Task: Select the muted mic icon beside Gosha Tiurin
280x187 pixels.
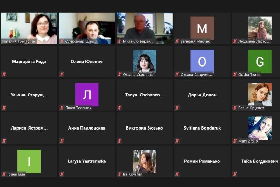Action: 234,74
